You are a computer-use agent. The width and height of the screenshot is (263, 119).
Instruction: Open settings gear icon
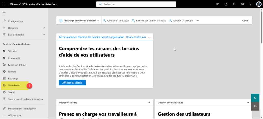pos(242,4)
